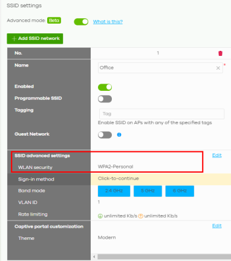Turn on Programmable SSID switch
231x261 pixels.
pyautogui.click(x=105, y=99)
